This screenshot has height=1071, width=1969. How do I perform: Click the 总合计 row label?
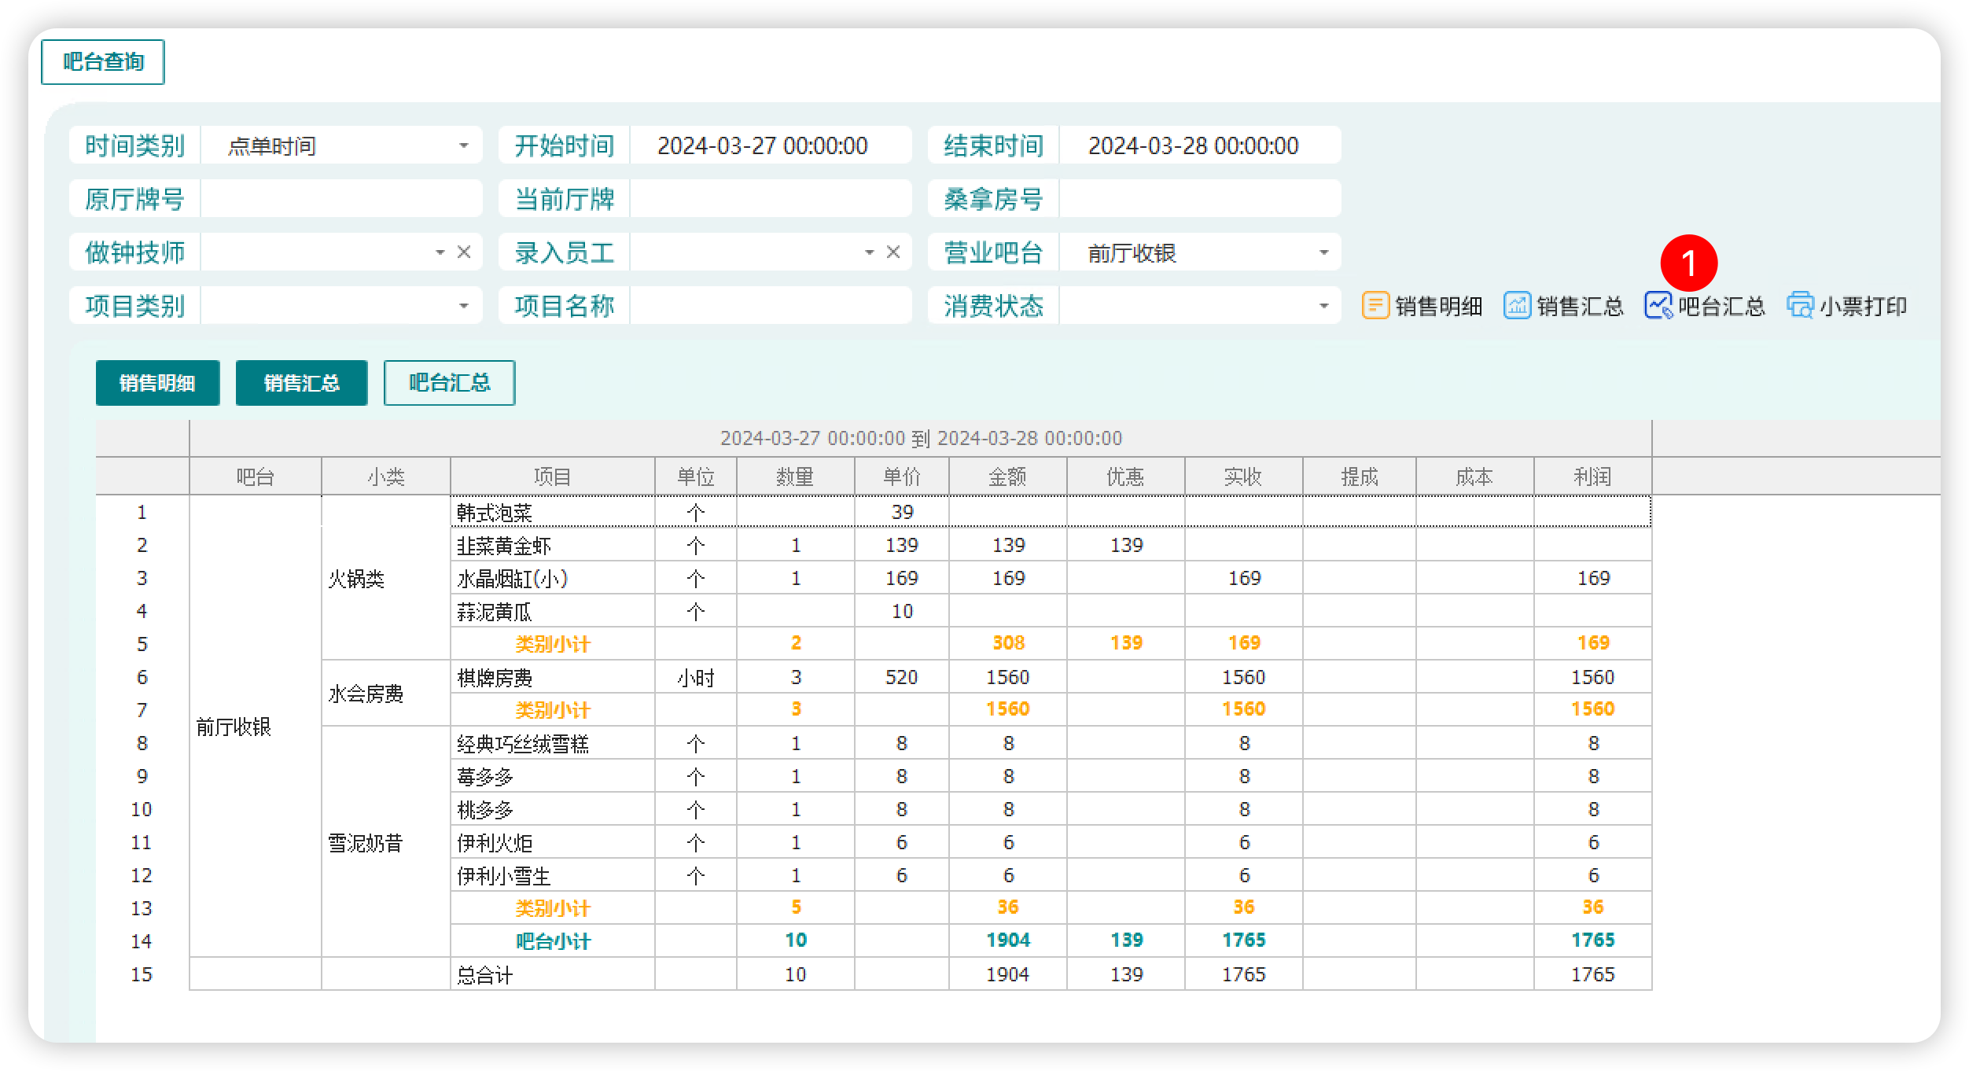(x=485, y=974)
